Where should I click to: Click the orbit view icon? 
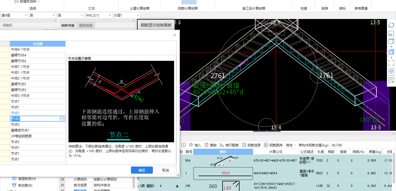391,26
